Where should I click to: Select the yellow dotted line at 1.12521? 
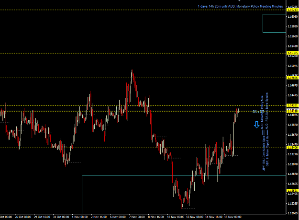(143, 191)
